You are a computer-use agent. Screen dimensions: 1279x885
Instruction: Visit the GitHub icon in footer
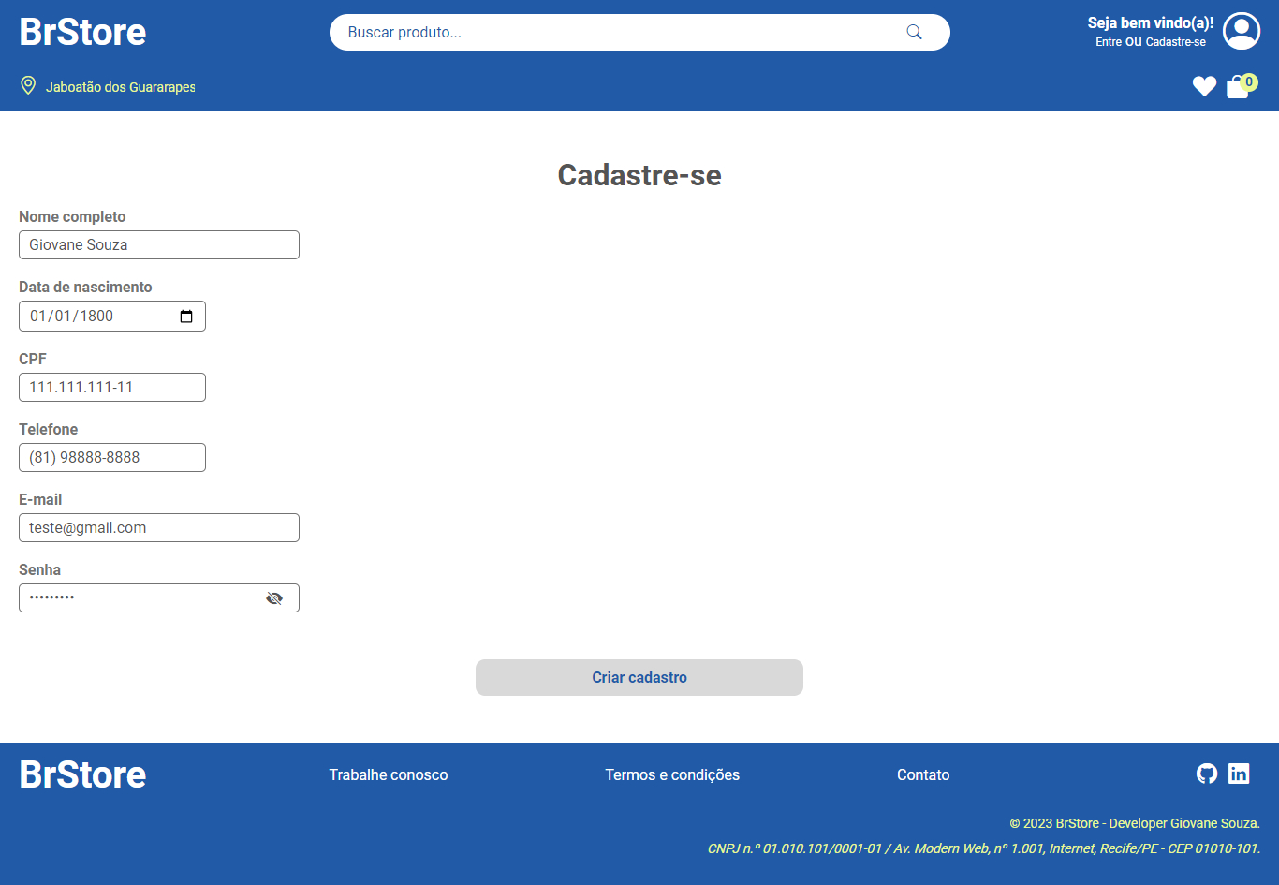pos(1207,774)
